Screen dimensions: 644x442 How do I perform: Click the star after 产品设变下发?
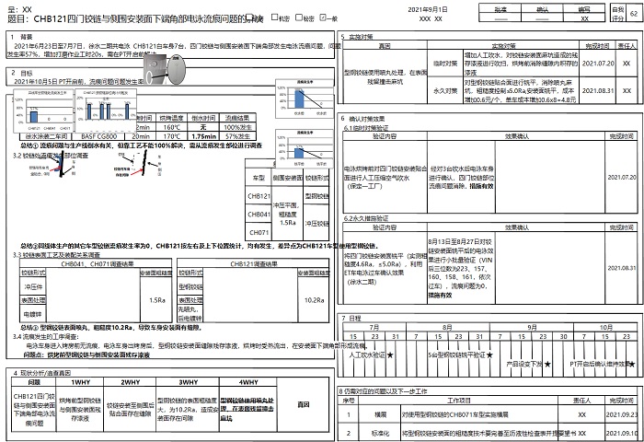[x=547, y=364]
